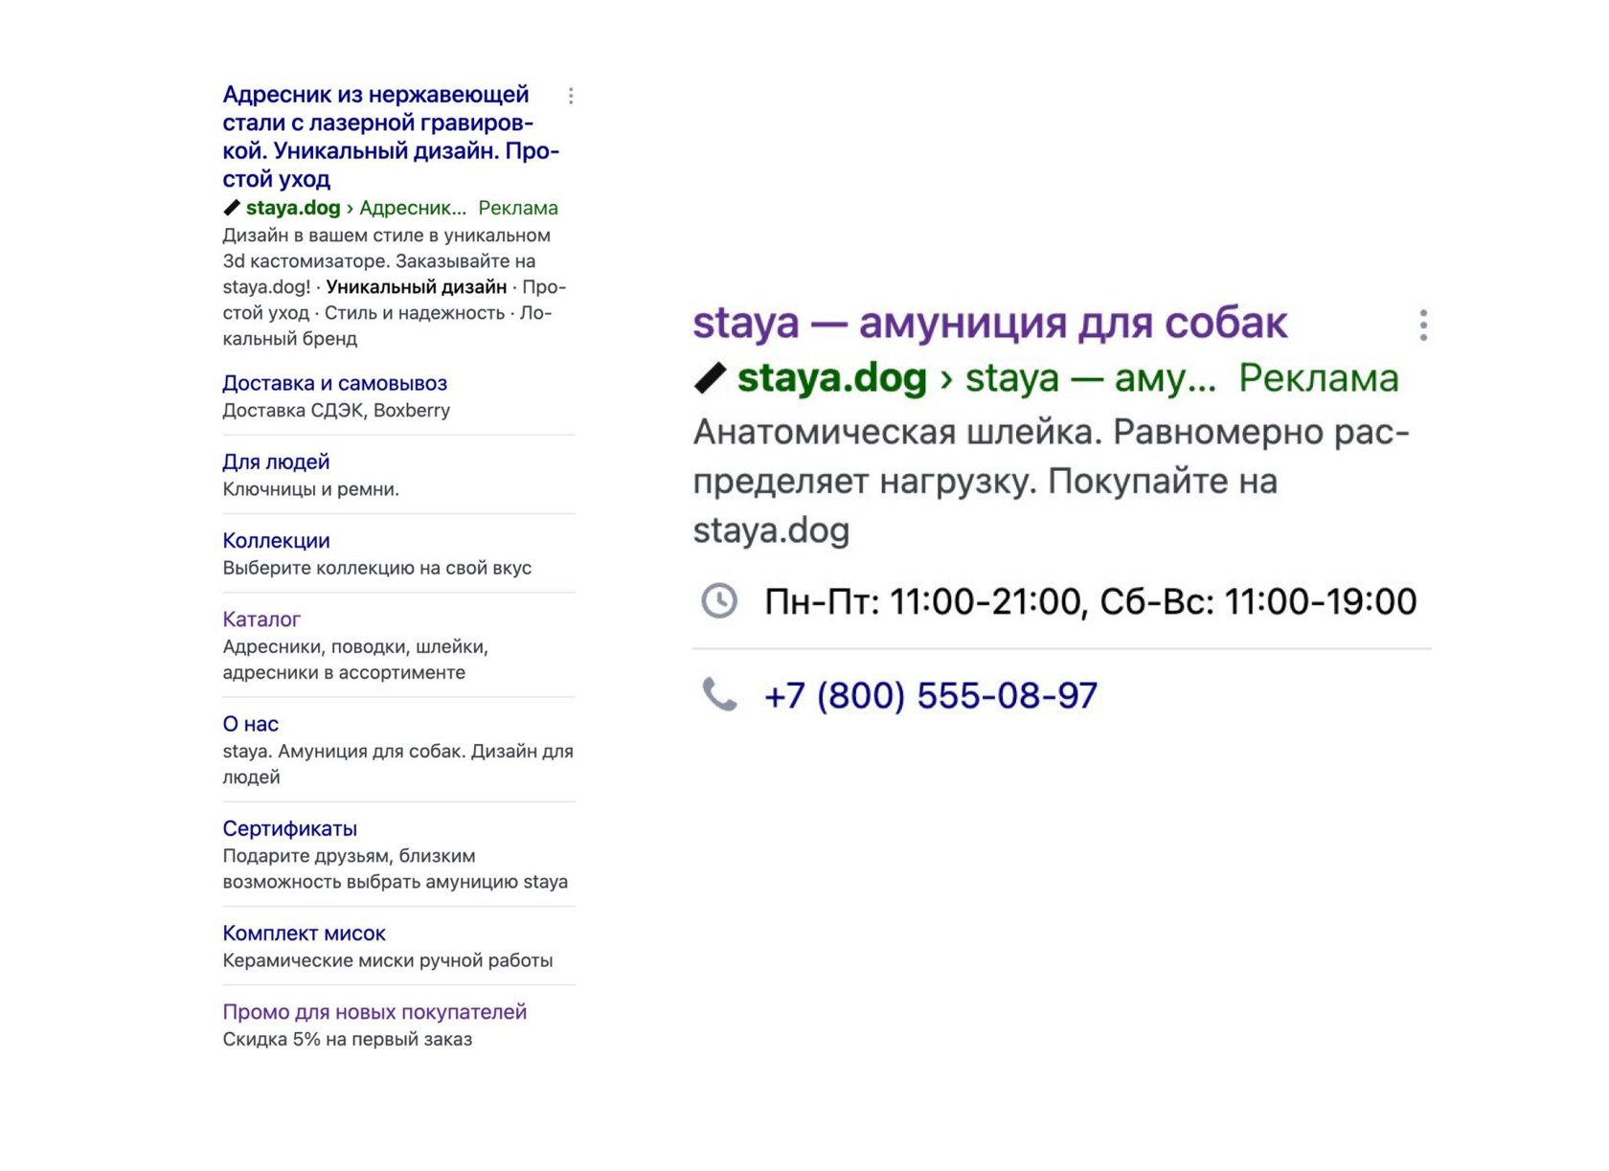Open the Промо для новых покупателей sitelink
1609x1171 pixels.
click(374, 1012)
